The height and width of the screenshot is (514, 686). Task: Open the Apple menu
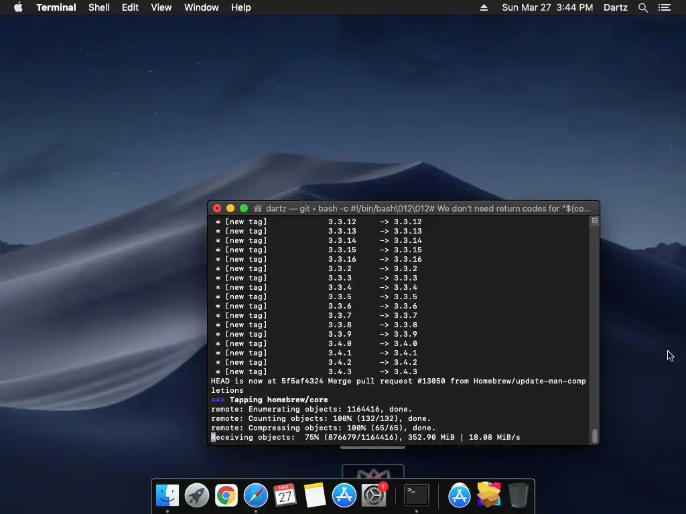(x=18, y=7)
